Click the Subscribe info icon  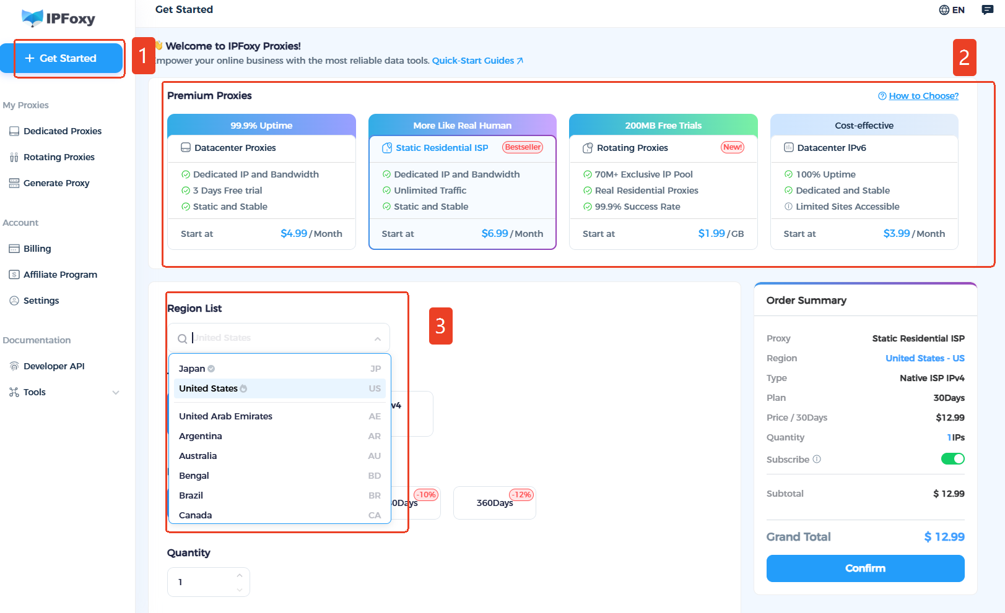(817, 460)
